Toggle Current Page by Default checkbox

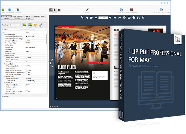(26, 91)
